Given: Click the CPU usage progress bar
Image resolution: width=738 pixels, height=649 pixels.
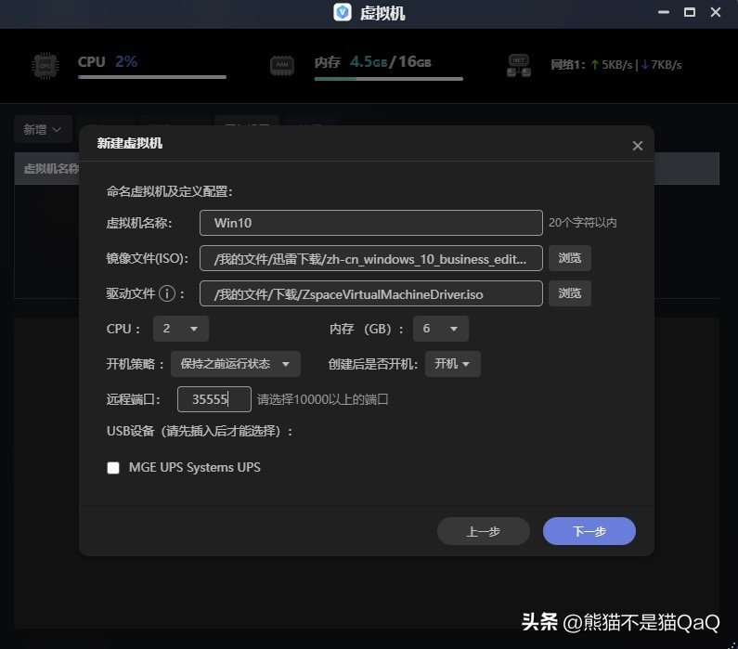Looking at the screenshot, I should 152,77.
